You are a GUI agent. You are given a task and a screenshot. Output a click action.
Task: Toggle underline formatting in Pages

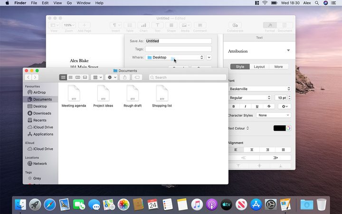(257, 107)
